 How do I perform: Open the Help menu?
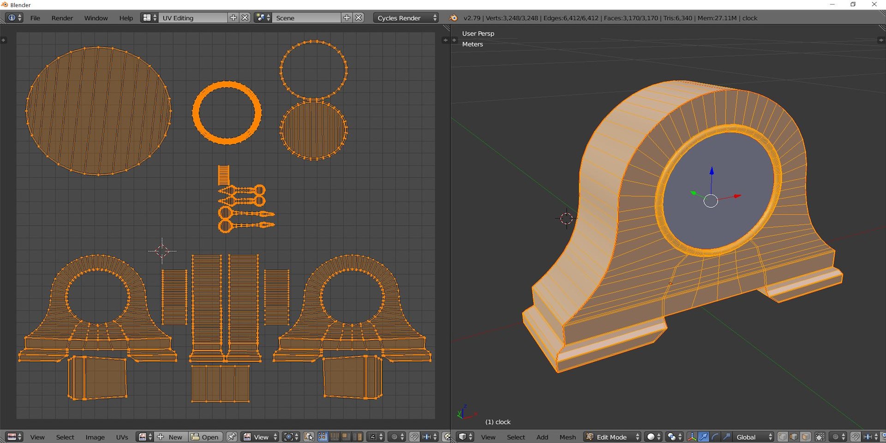click(126, 18)
